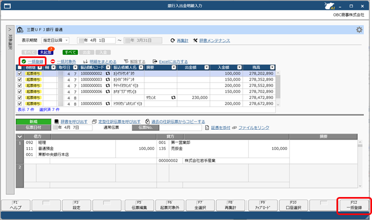
Task: Click the journal grid vertical scrollbar
Action: [x=360, y=164]
